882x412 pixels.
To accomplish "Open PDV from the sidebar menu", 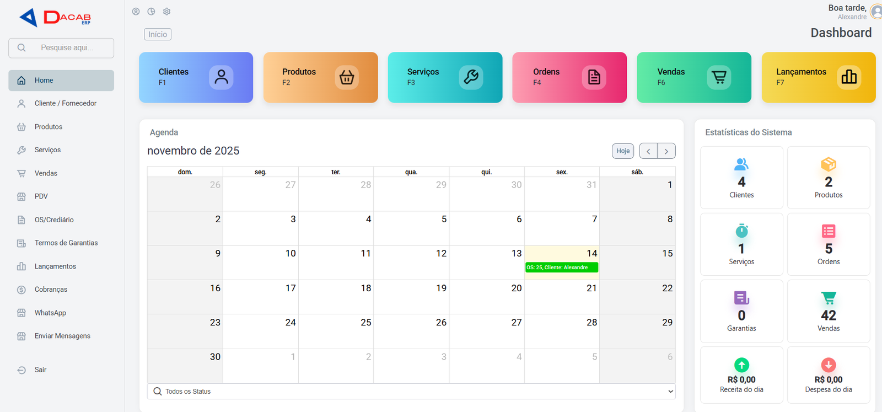I will (x=41, y=196).
